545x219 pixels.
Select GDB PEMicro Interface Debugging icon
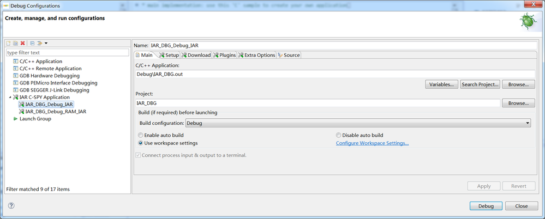(16, 83)
